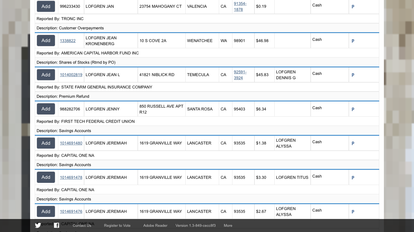
Task: Open the More footer menu
Action: pyautogui.click(x=228, y=226)
